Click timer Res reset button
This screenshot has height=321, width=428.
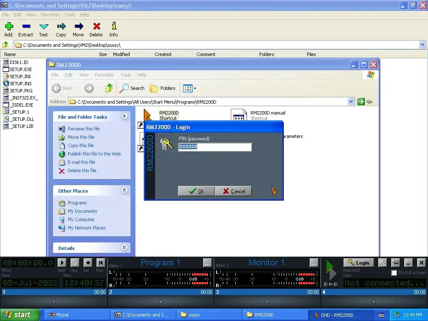100,262
